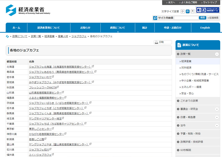This screenshot has width=222, height=157.
Task: Click the document icon beside 政策について sidebar header
Action: click(x=179, y=45)
